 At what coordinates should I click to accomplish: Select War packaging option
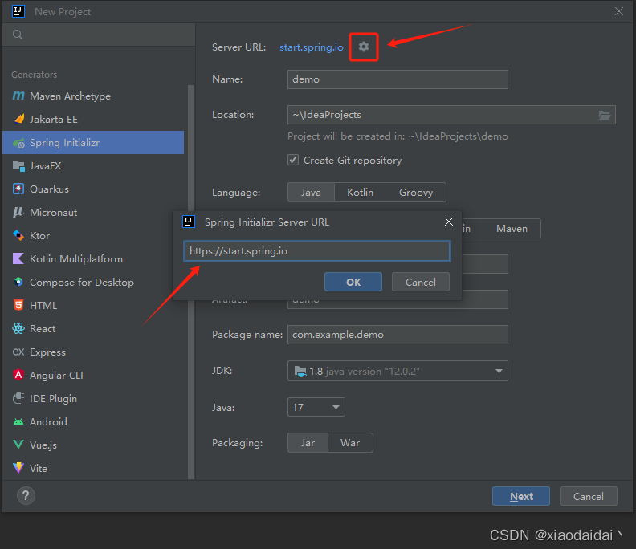(350, 443)
